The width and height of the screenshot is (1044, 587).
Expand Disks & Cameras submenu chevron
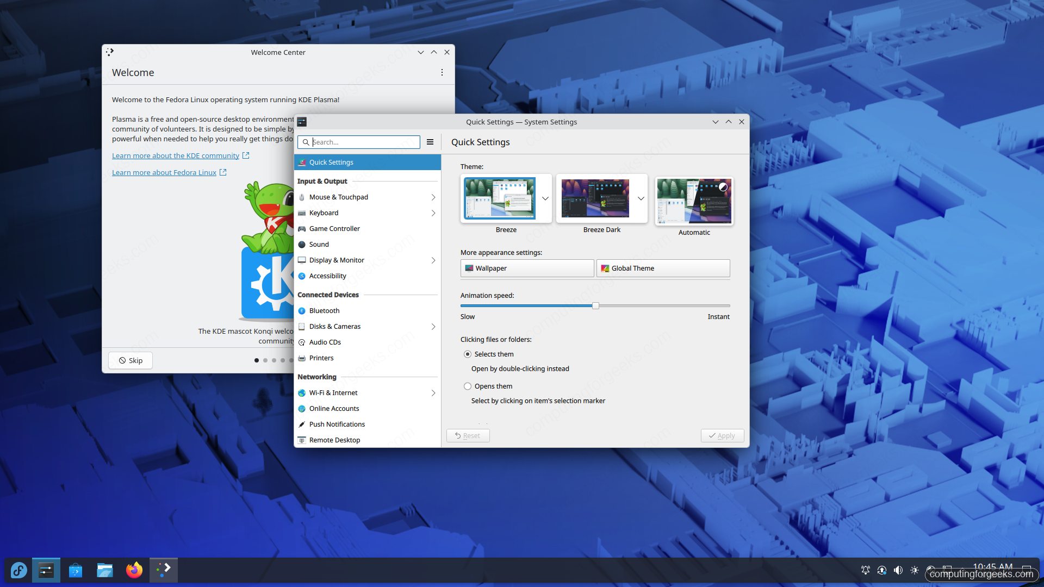pos(433,327)
